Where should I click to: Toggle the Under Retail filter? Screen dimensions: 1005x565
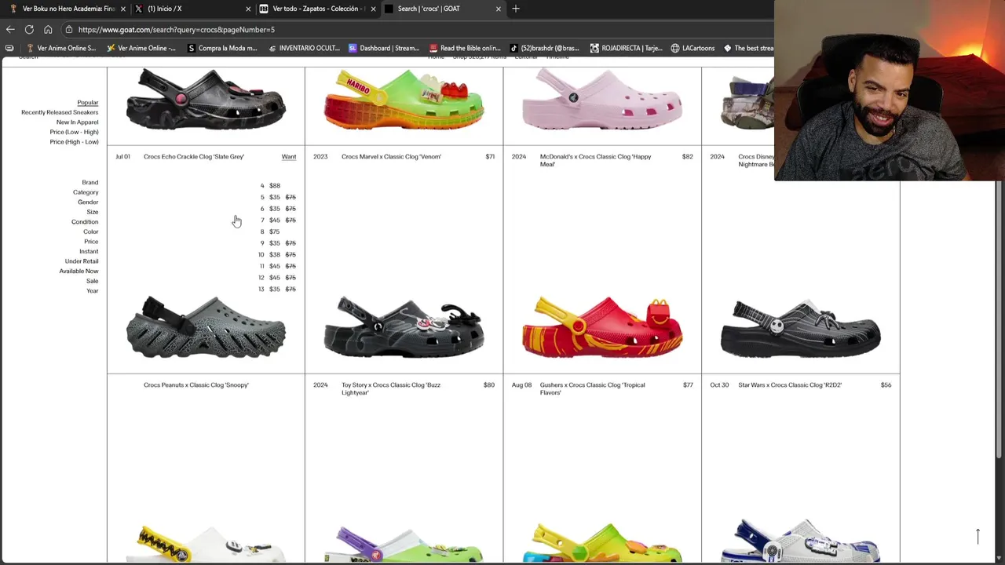click(82, 261)
